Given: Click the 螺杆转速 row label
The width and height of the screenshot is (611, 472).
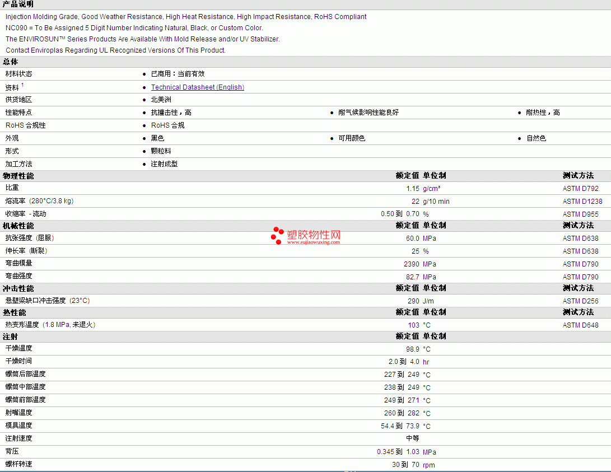Looking at the screenshot, I should [18, 464].
